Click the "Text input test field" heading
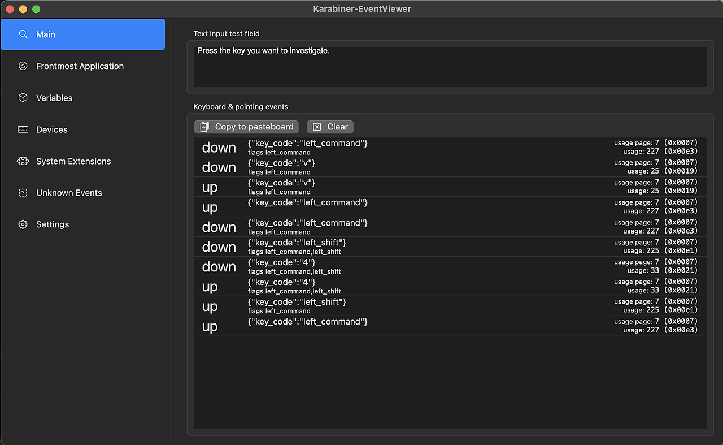 pyautogui.click(x=227, y=34)
